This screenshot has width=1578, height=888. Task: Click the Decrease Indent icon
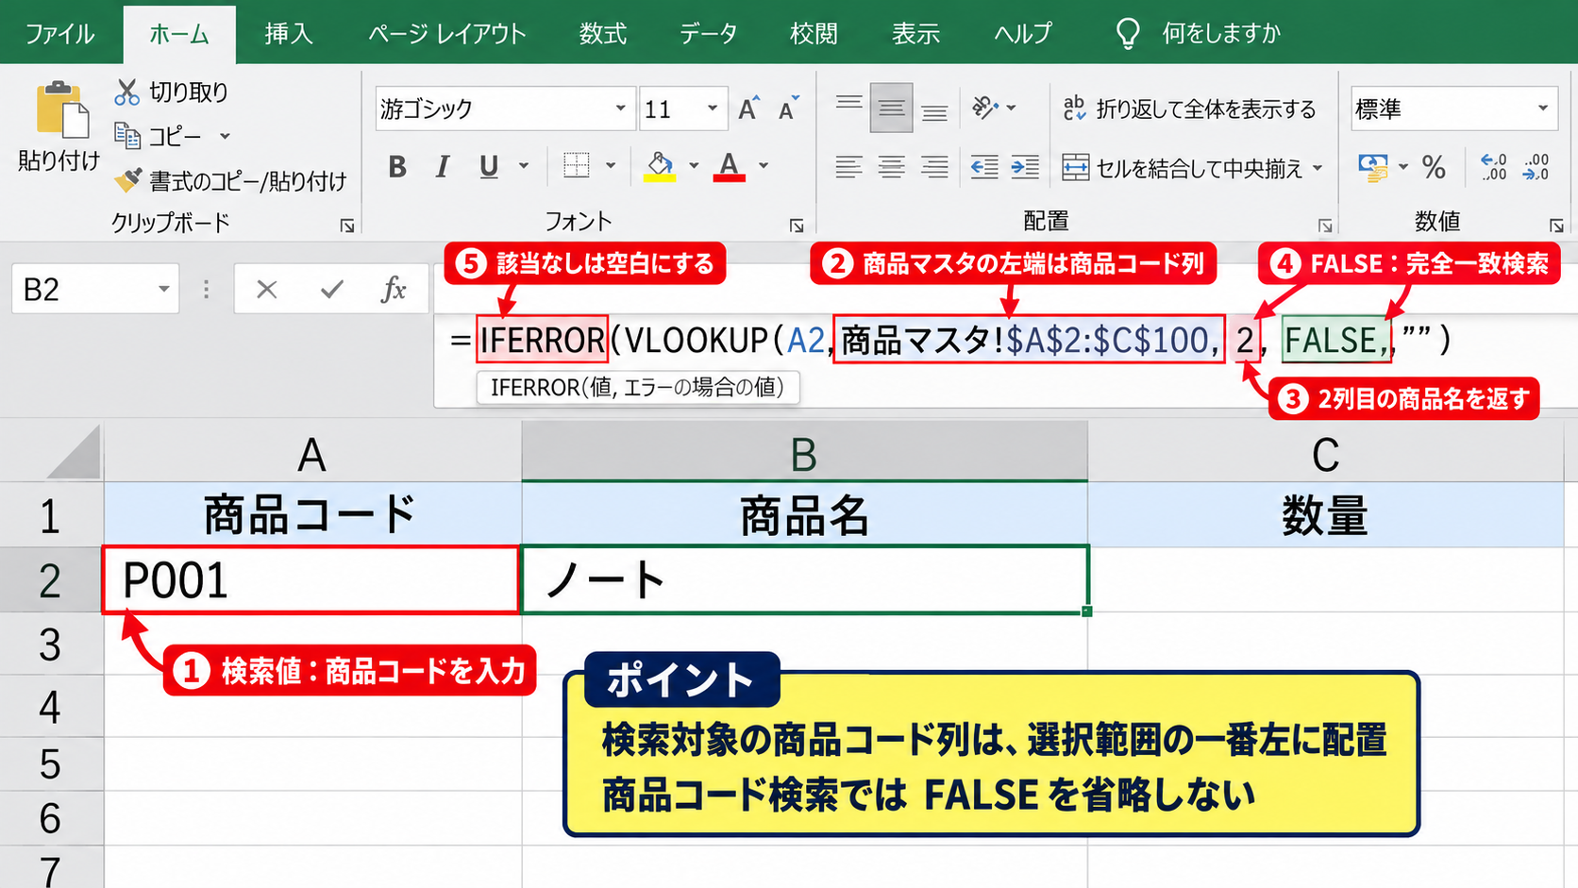point(984,167)
